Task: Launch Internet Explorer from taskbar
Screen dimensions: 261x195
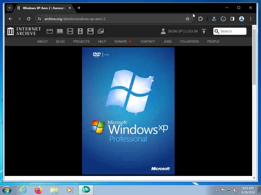Action: [x=23, y=190]
